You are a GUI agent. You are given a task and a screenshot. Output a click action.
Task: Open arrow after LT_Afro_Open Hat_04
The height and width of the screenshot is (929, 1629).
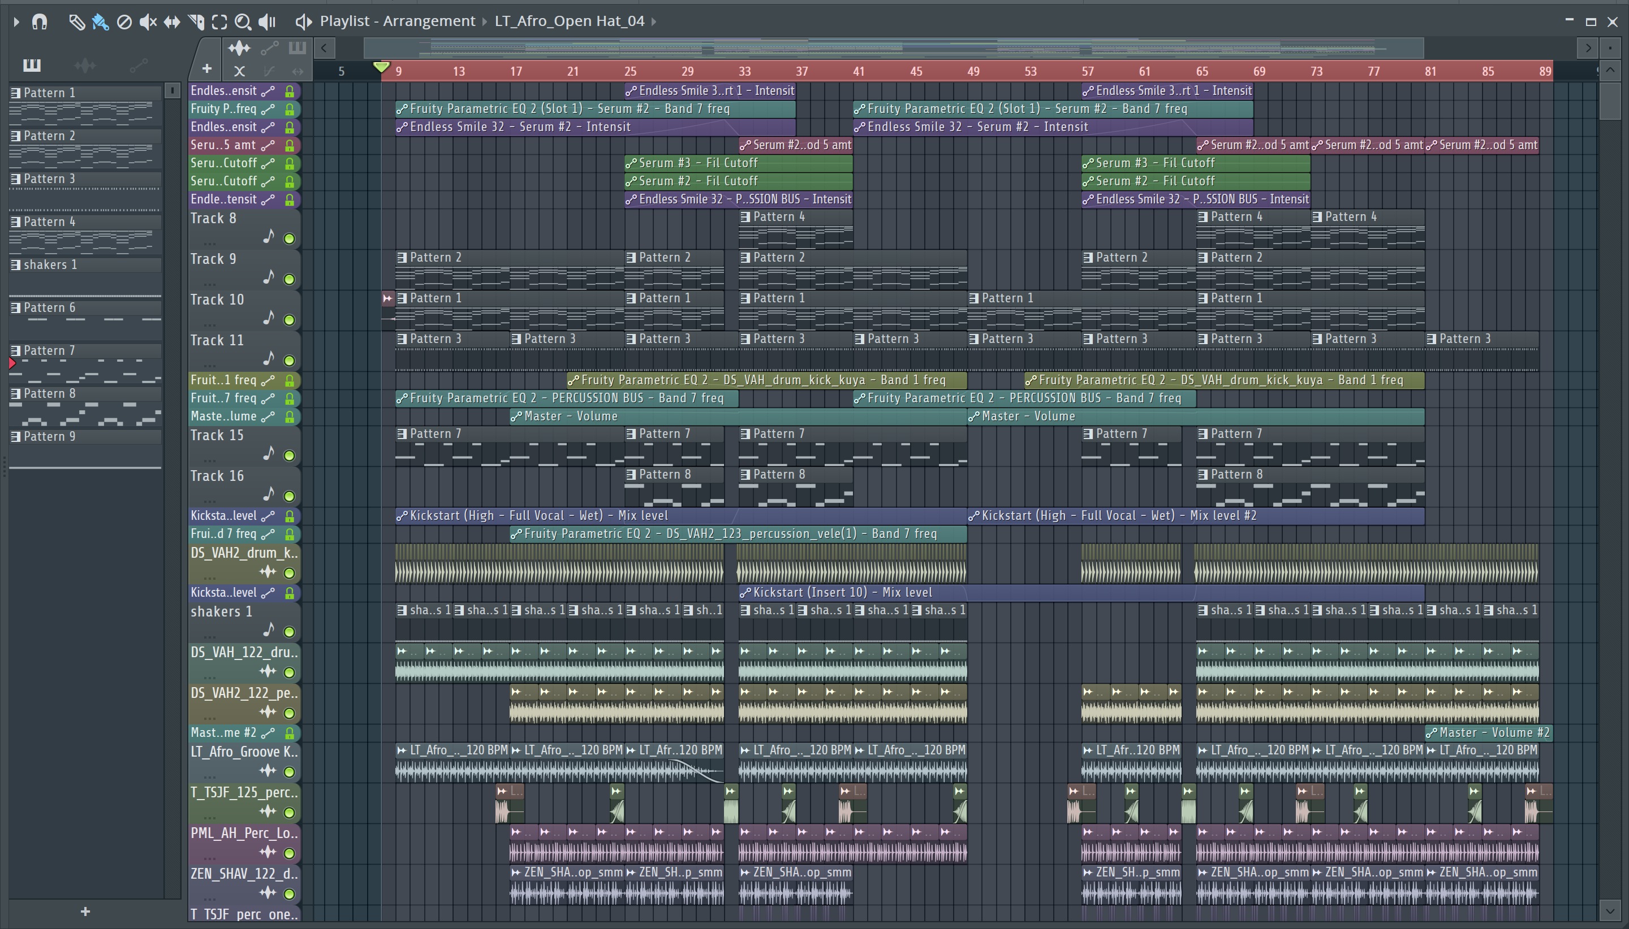[654, 21]
